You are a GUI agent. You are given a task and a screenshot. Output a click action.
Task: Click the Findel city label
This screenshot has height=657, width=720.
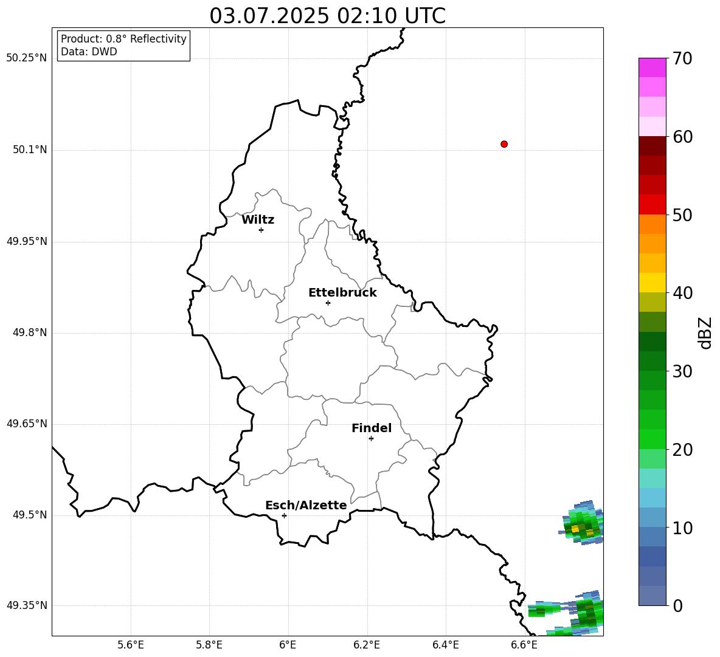click(x=372, y=428)
